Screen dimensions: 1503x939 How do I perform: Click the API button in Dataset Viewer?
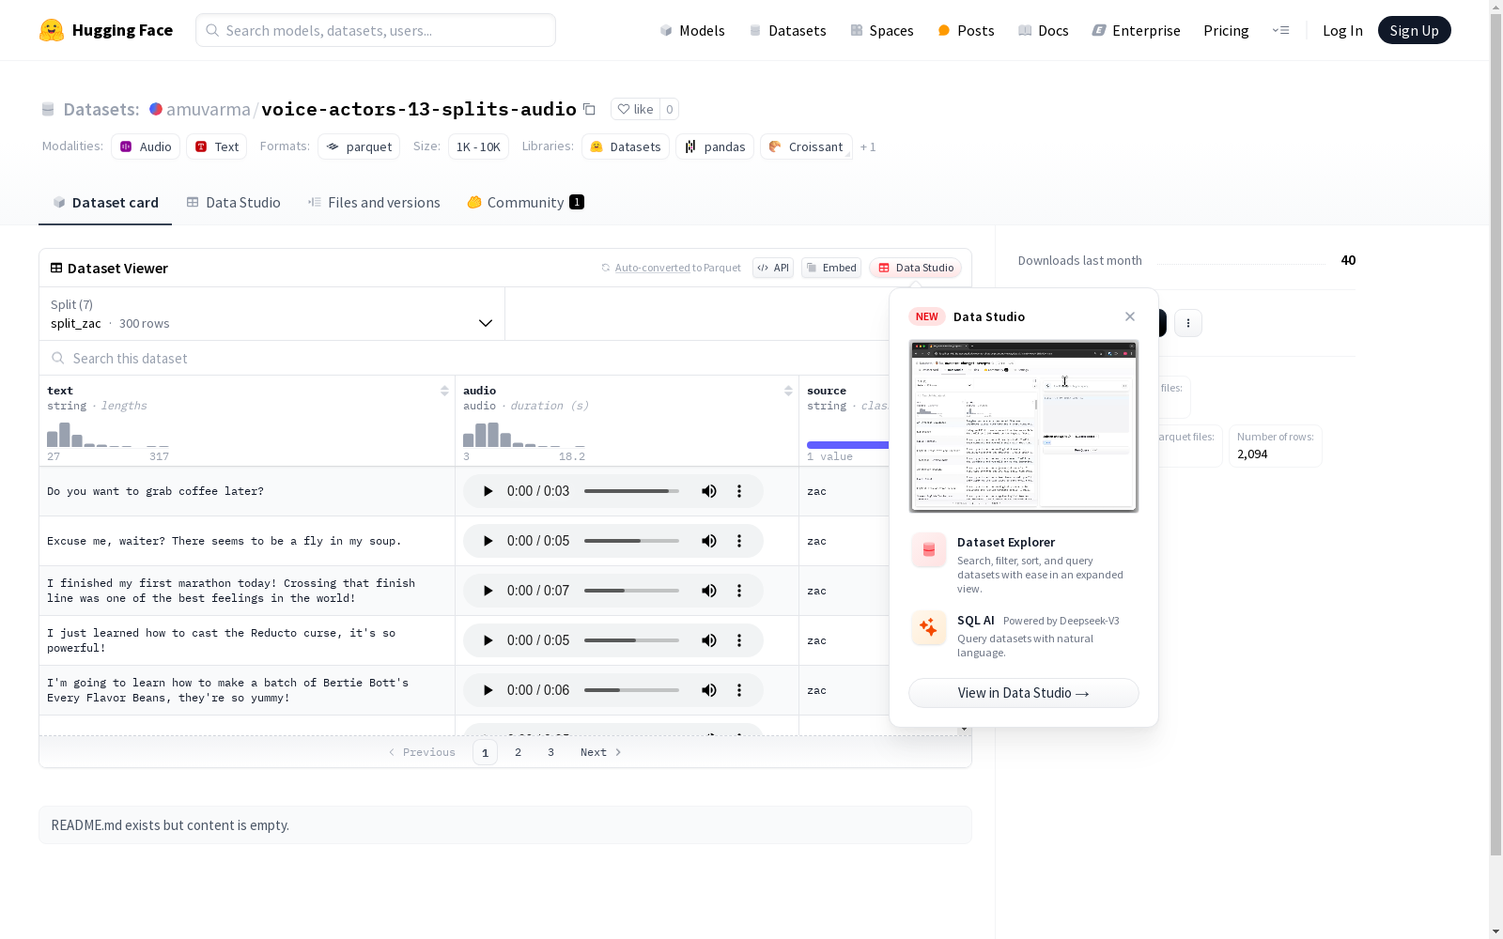pyautogui.click(x=773, y=268)
